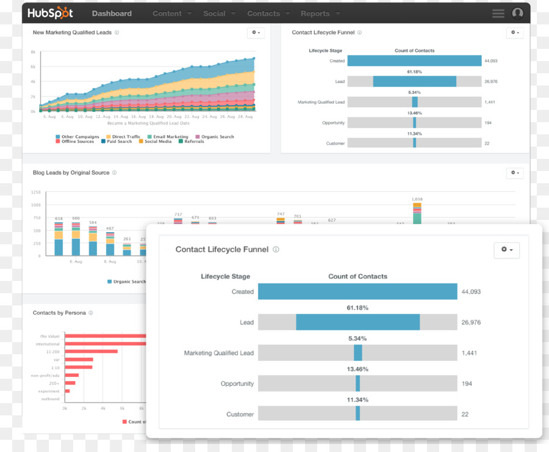Open enlarged Contact Lifecycle Funnel gear menu
Image resolution: width=549 pixels, height=452 pixels.
coord(507,250)
